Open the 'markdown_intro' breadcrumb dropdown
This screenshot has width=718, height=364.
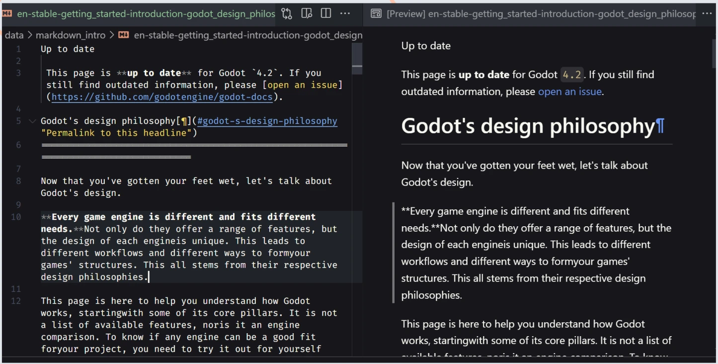tap(71, 35)
